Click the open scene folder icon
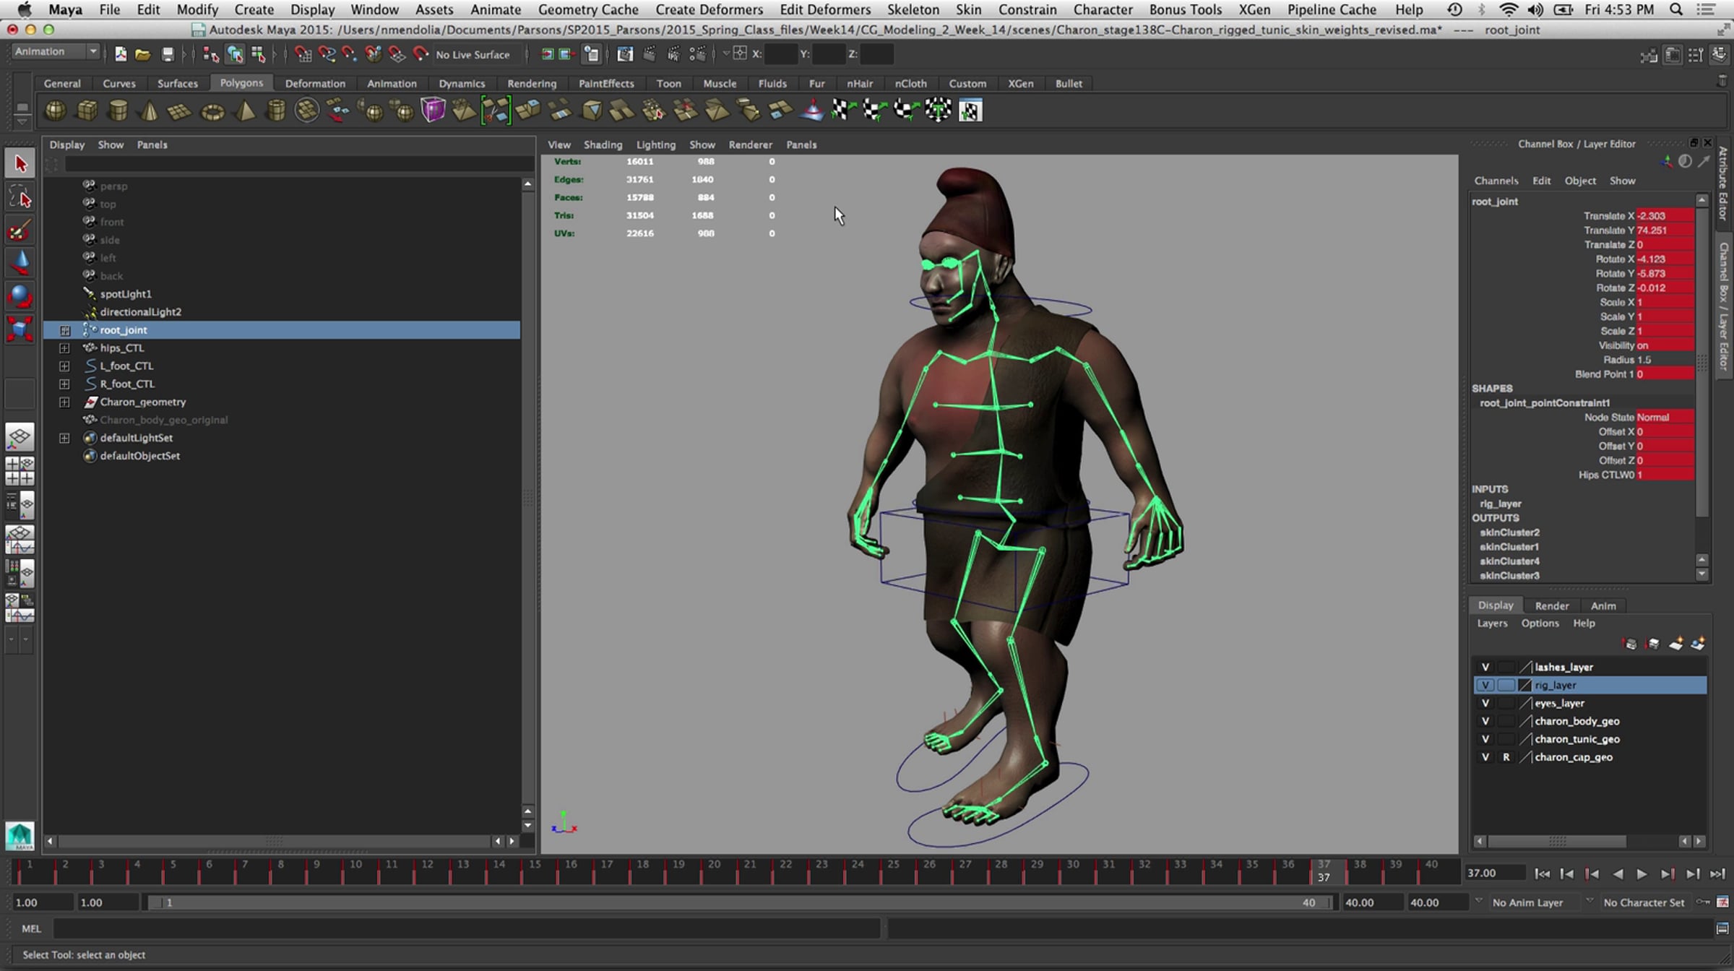 [x=143, y=54]
